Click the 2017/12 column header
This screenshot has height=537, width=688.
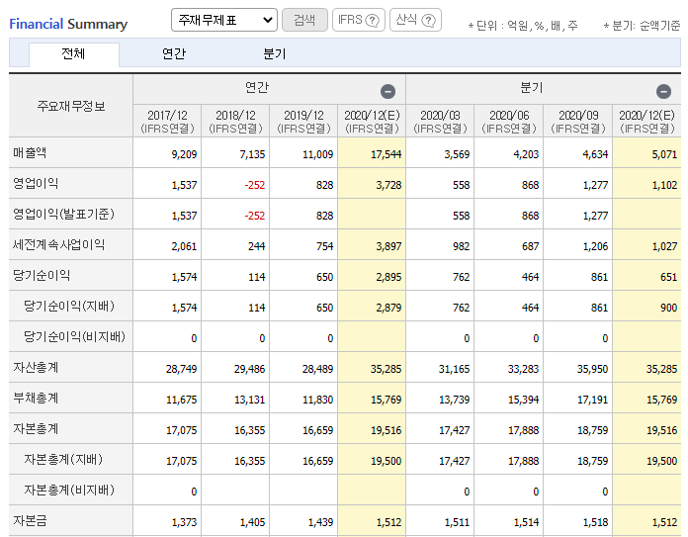[167, 122]
